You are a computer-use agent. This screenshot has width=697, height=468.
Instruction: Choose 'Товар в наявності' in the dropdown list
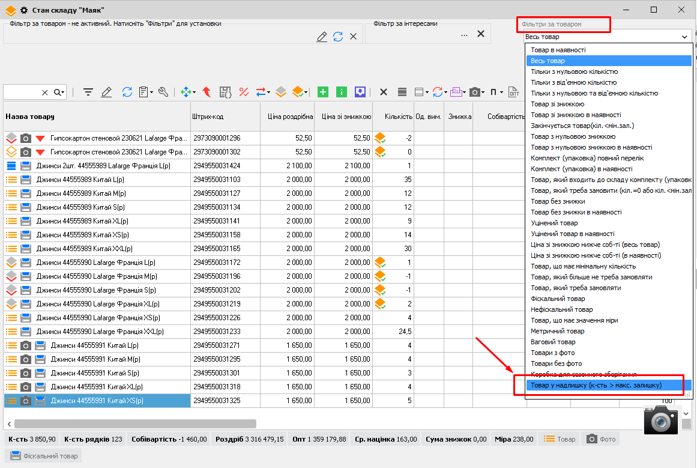[558, 50]
